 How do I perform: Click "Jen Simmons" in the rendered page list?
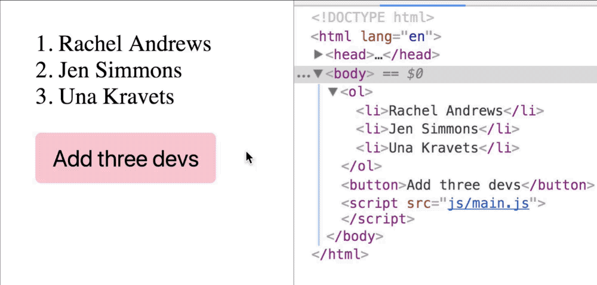click(119, 70)
